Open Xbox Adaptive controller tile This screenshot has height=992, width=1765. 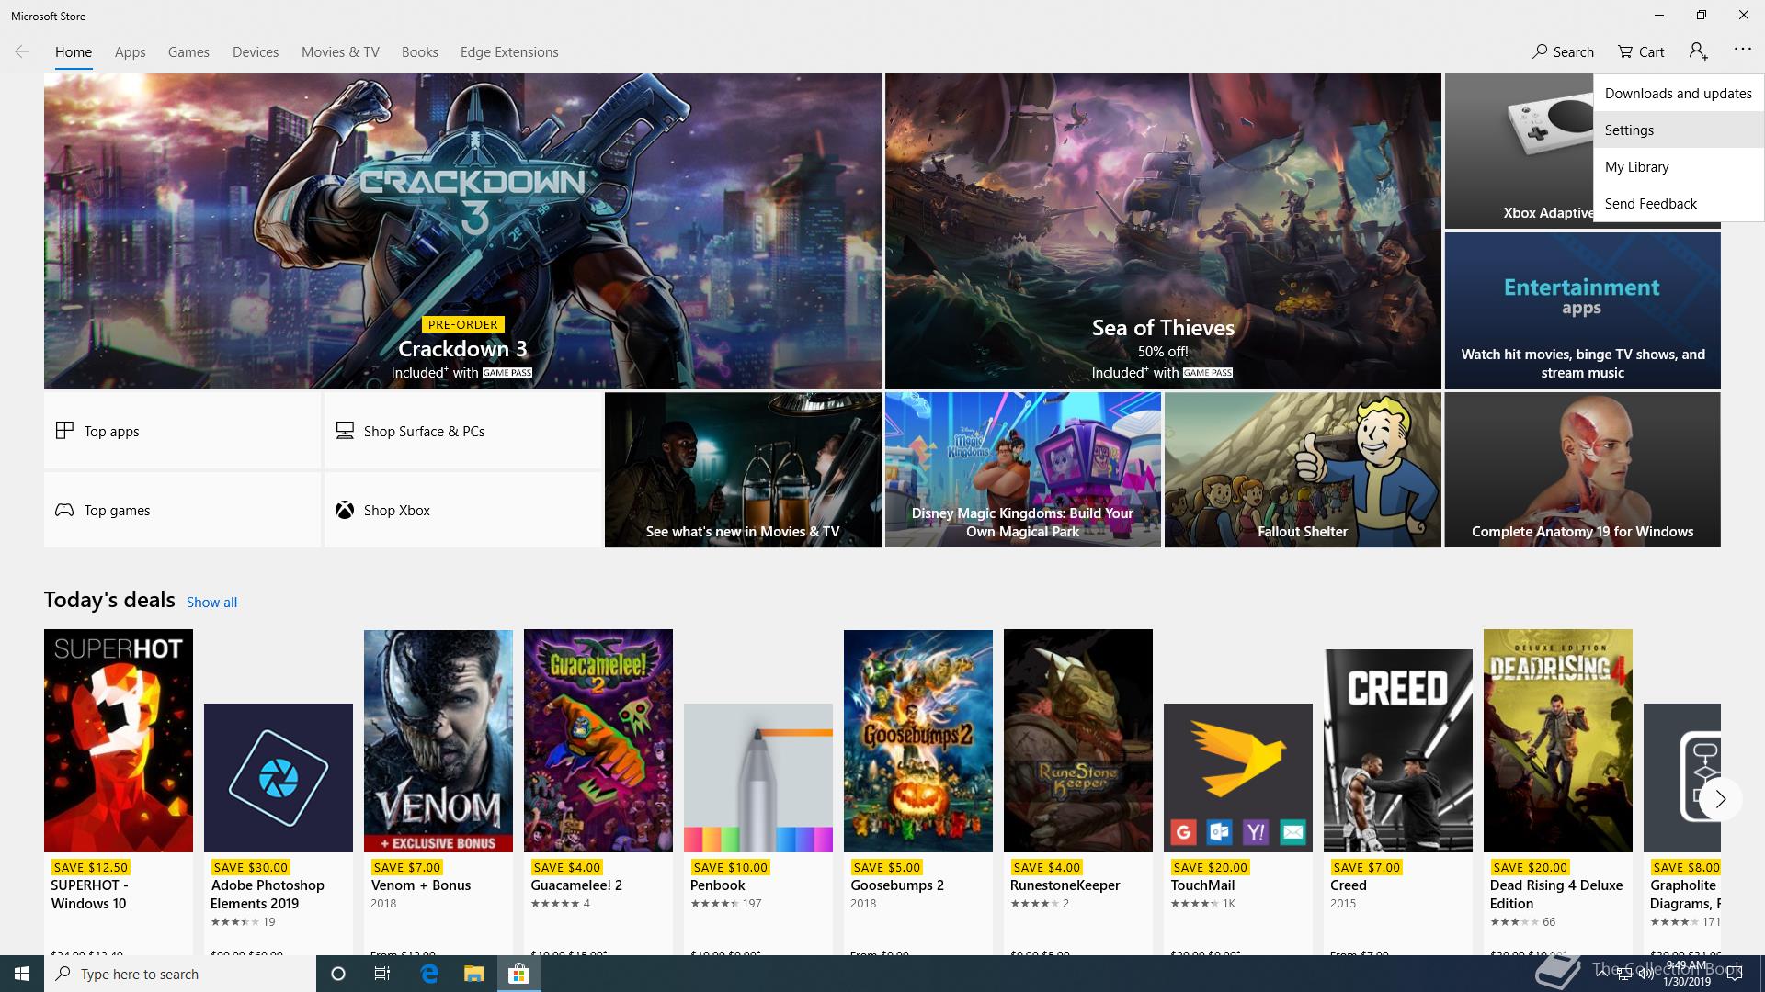click(x=1519, y=152)
